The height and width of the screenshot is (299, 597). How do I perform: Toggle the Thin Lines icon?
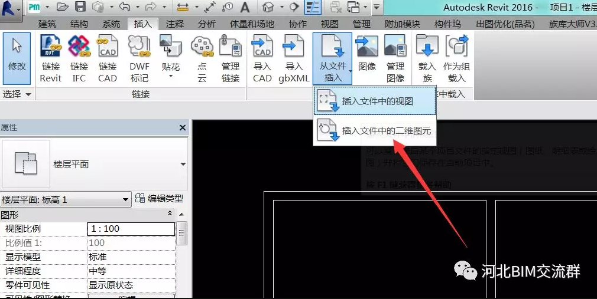(x=313, y=7)
